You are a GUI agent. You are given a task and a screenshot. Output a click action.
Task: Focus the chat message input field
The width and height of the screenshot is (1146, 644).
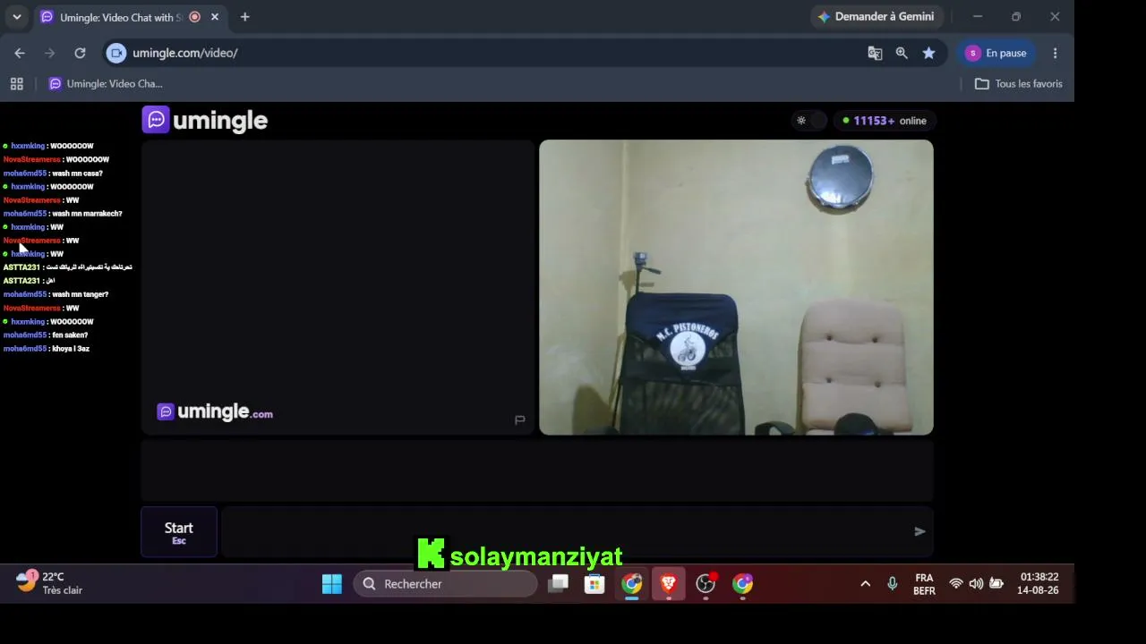click(564, 531)
